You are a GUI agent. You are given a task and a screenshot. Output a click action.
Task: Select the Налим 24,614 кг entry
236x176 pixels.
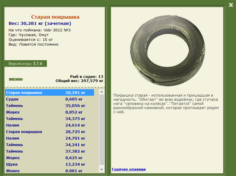(50, 125)
